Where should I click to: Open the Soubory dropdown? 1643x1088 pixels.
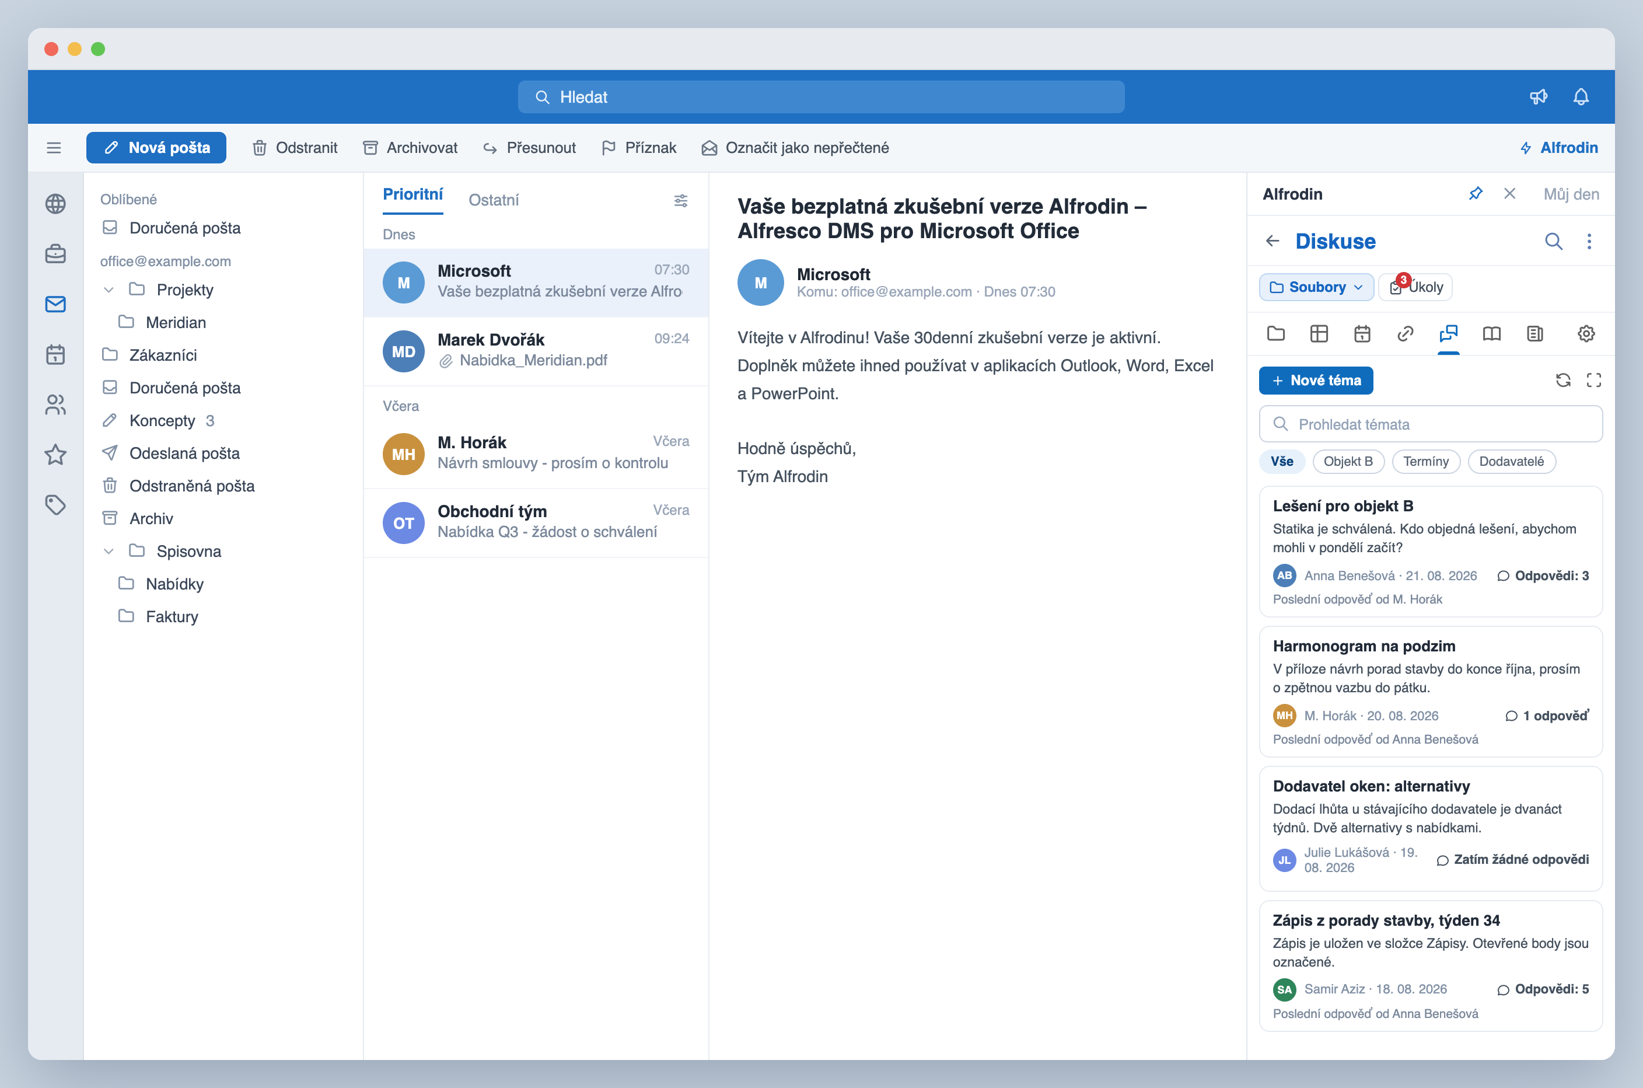1316,287
